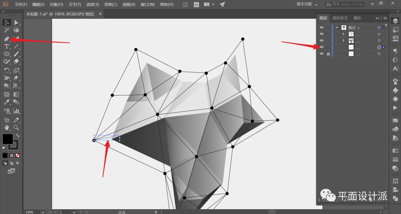Collapse the 图层 1 layer tree
Image resolution: width=401 pixels, height=214 pixels.
pos(337,27)
